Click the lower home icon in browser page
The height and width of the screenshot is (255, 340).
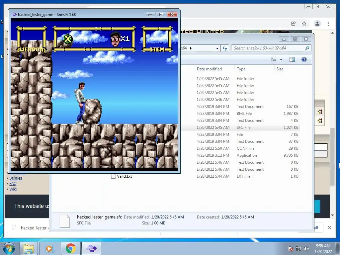[x=320, y=121]
